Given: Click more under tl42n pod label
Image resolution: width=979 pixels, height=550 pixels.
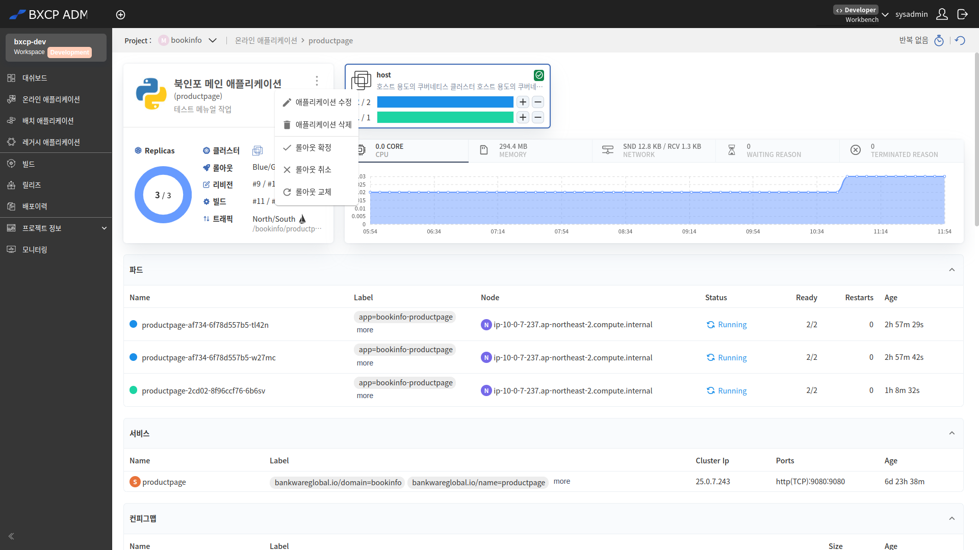Looking at the screenshot, I should tap(365, 330).
